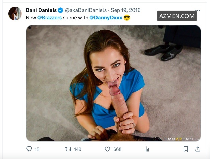Click the AZMEN.COM watermark label
The height and width of the screenshot is (159, 210).
tap(177, 16)
